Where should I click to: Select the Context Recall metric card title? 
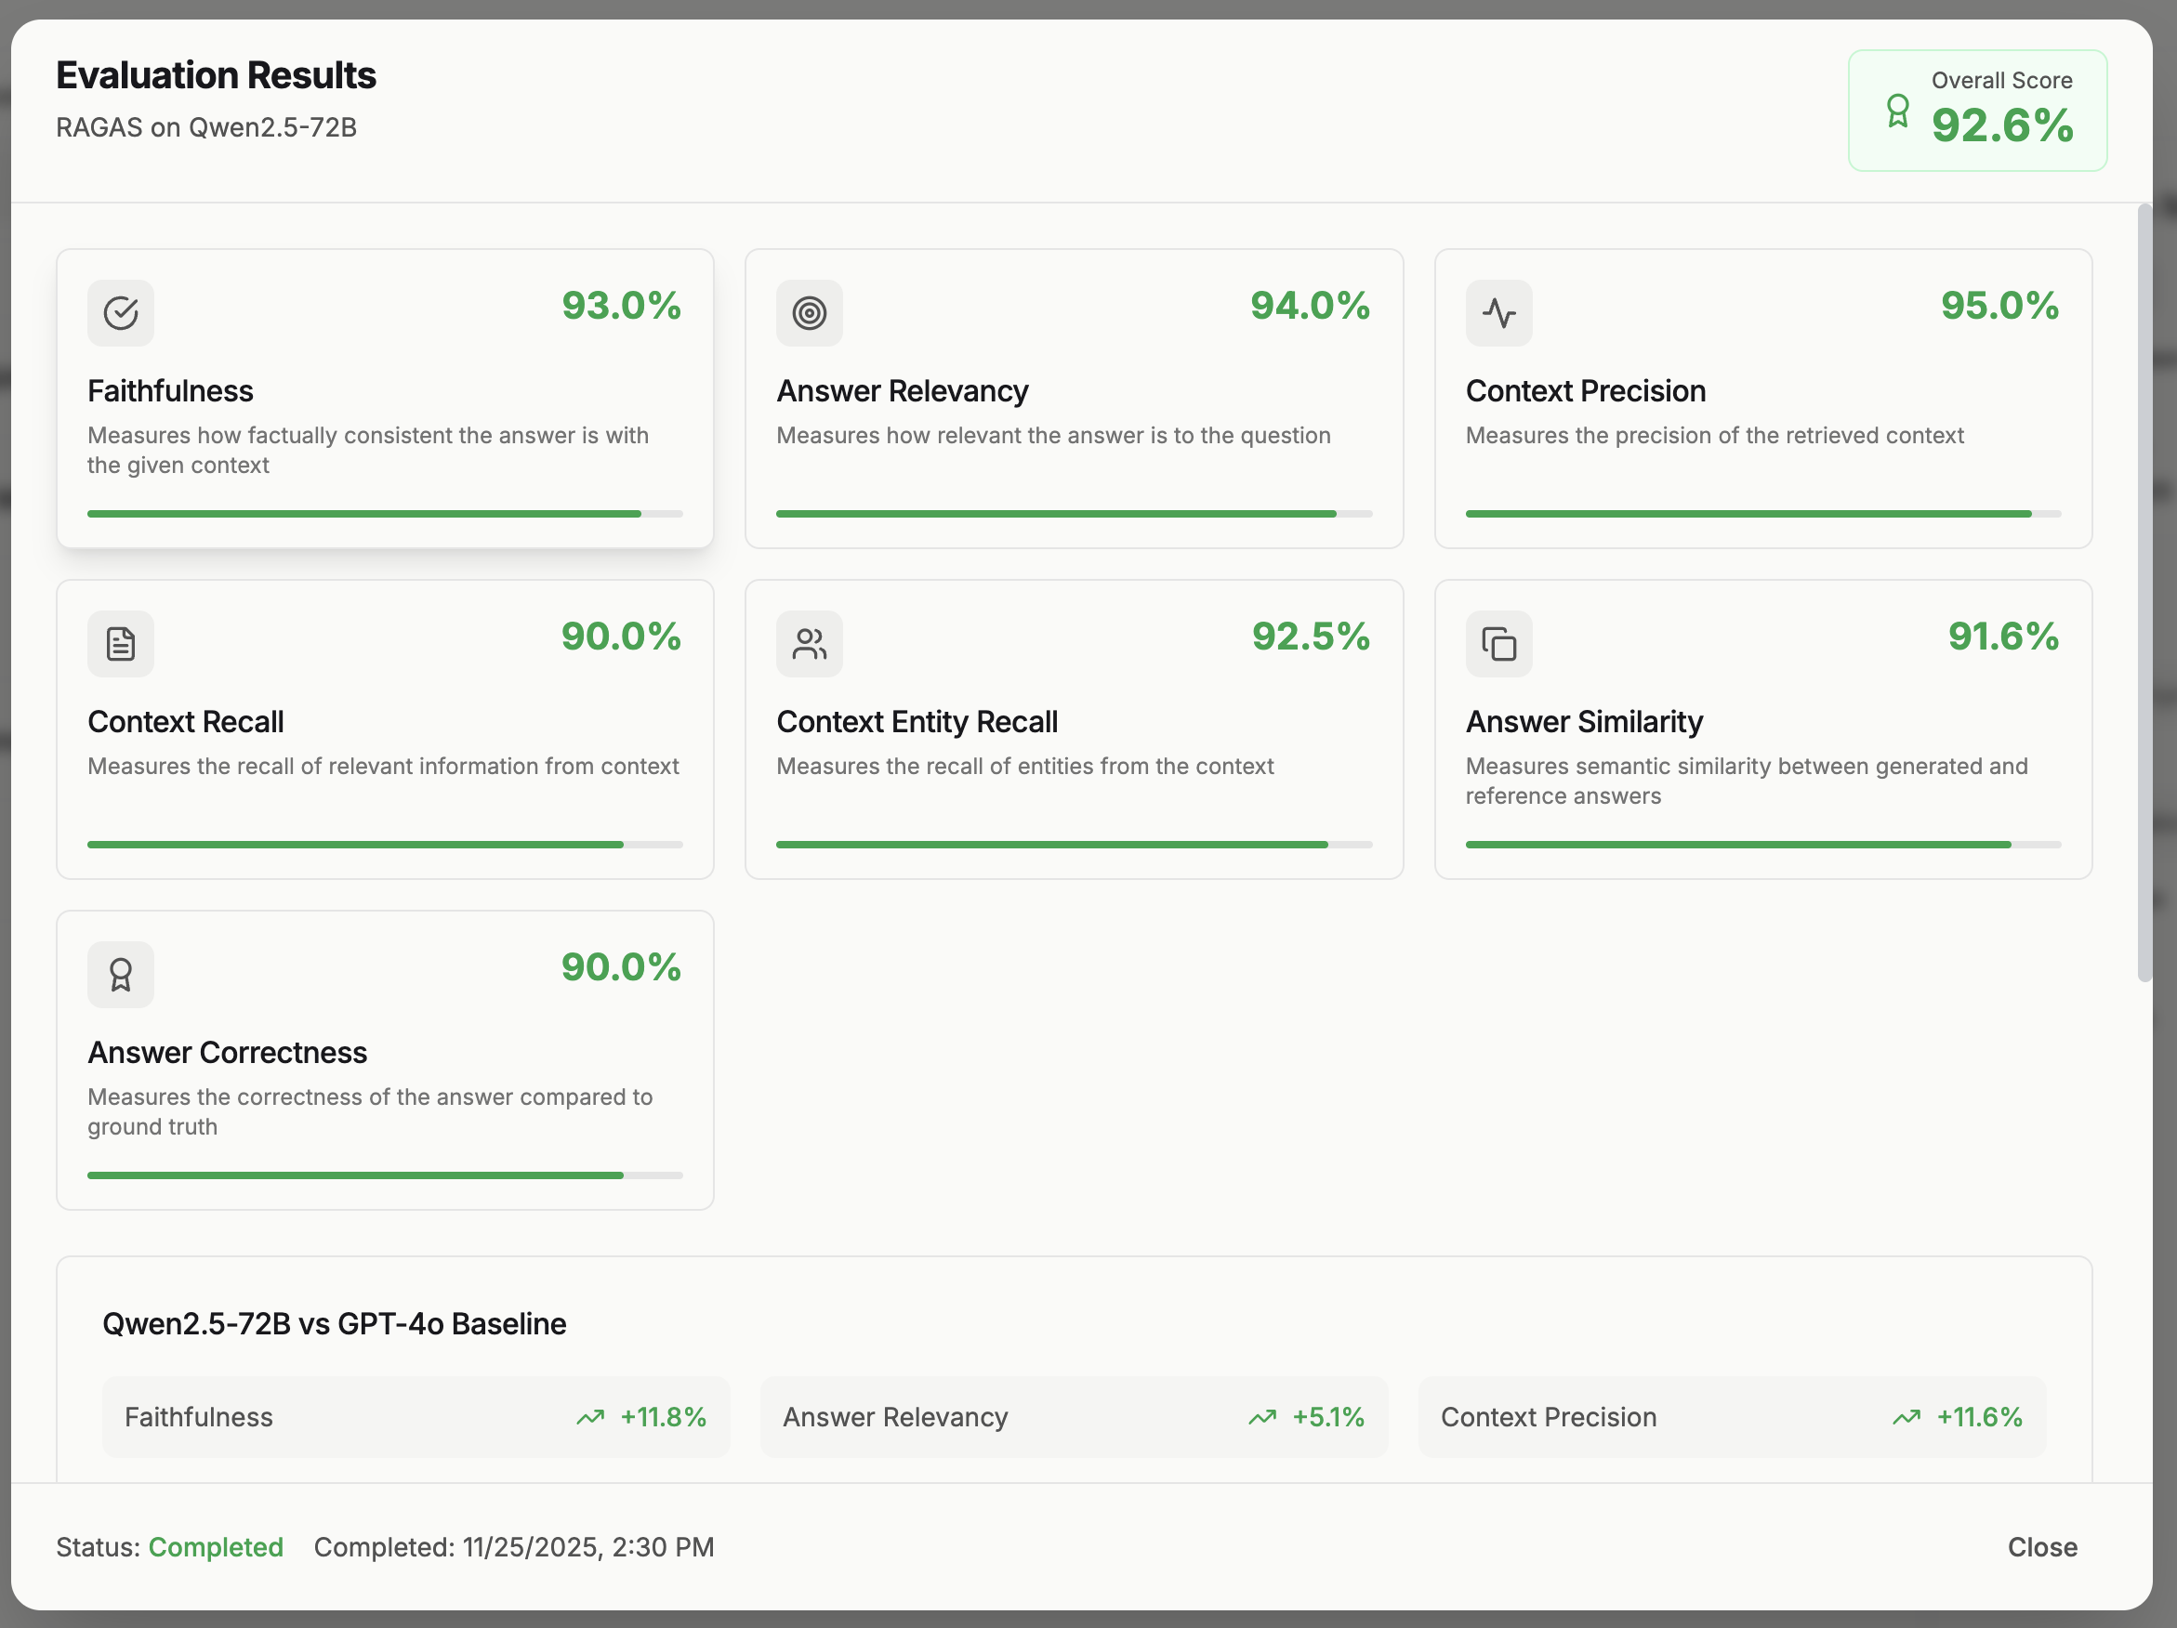click(185, 721)
